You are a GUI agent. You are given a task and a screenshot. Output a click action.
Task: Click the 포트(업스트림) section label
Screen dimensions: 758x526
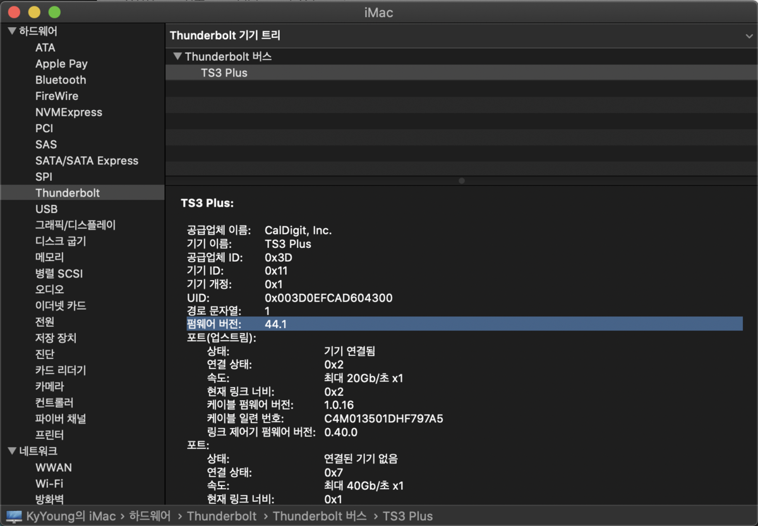pyautogui.click(x=222, y=338)
